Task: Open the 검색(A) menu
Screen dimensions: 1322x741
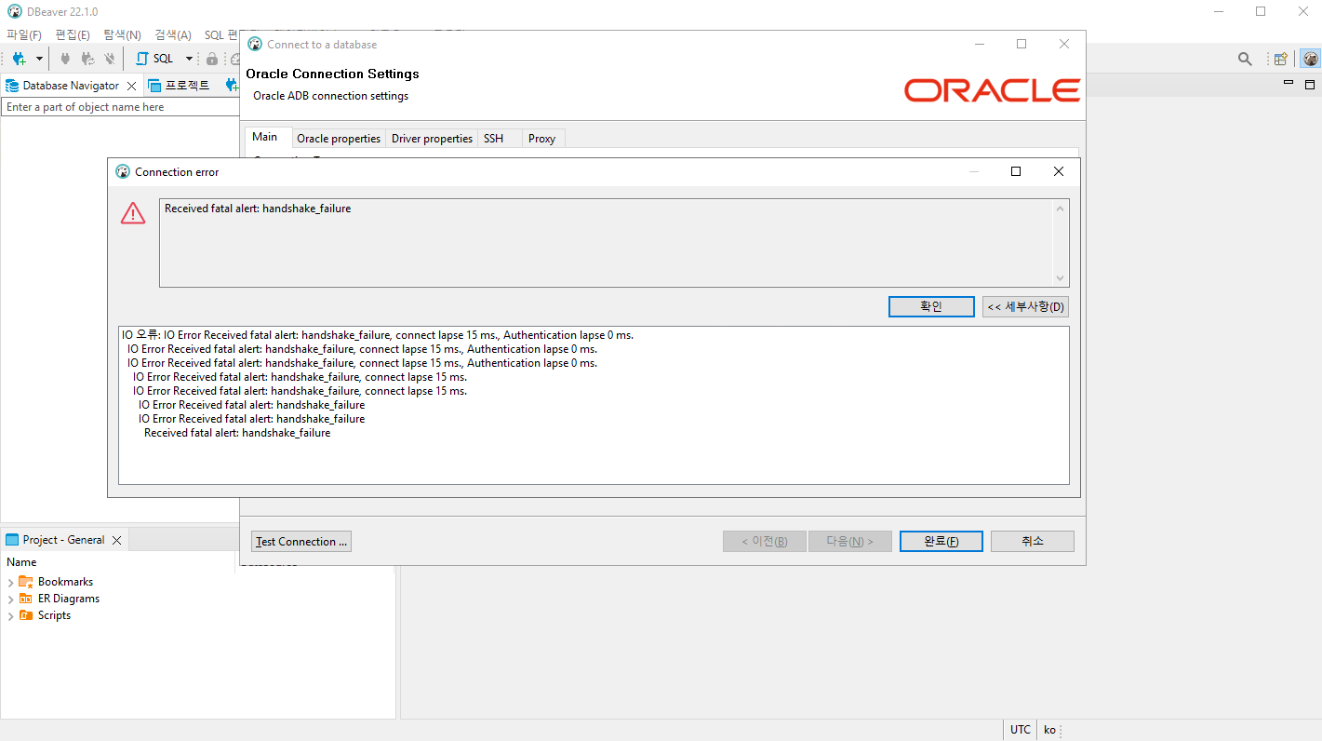Action: point(173,34)
